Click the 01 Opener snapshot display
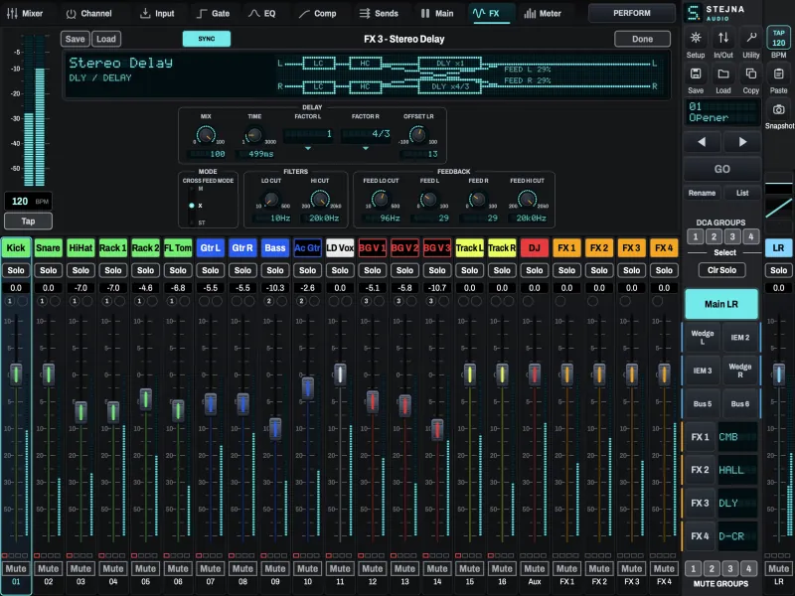 tap(722, 112)
